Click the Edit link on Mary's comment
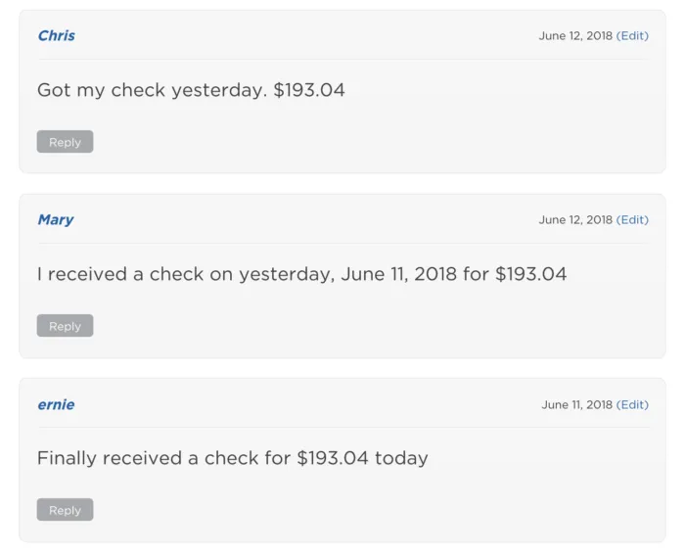Screen dimensions: 685x553 point(632,219)
